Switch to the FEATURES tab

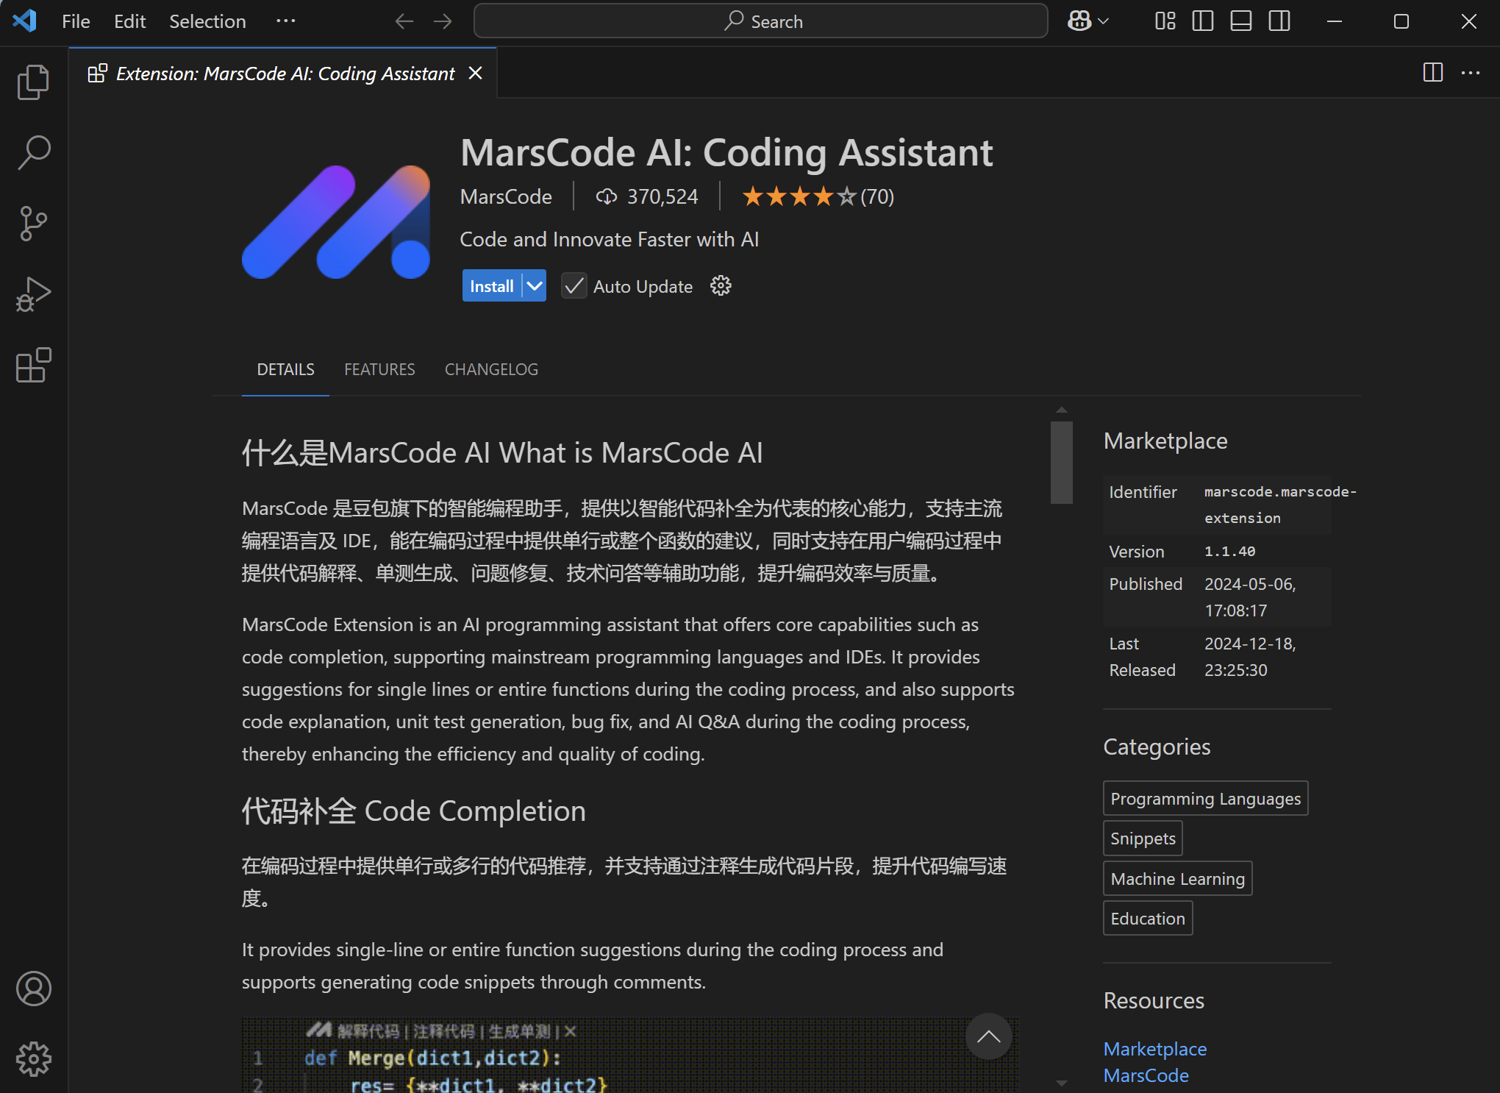[x=379, y=369]
